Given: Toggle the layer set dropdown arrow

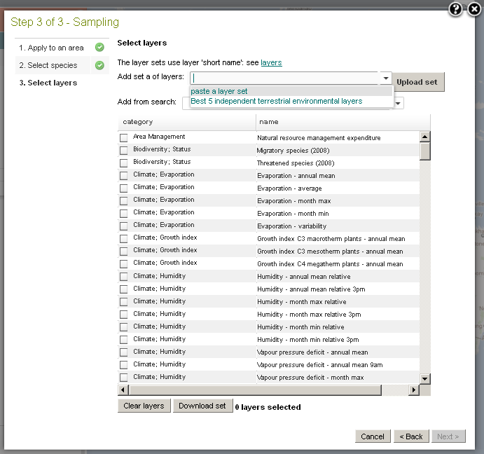Looking at the screenshot, I should (385, 78).
